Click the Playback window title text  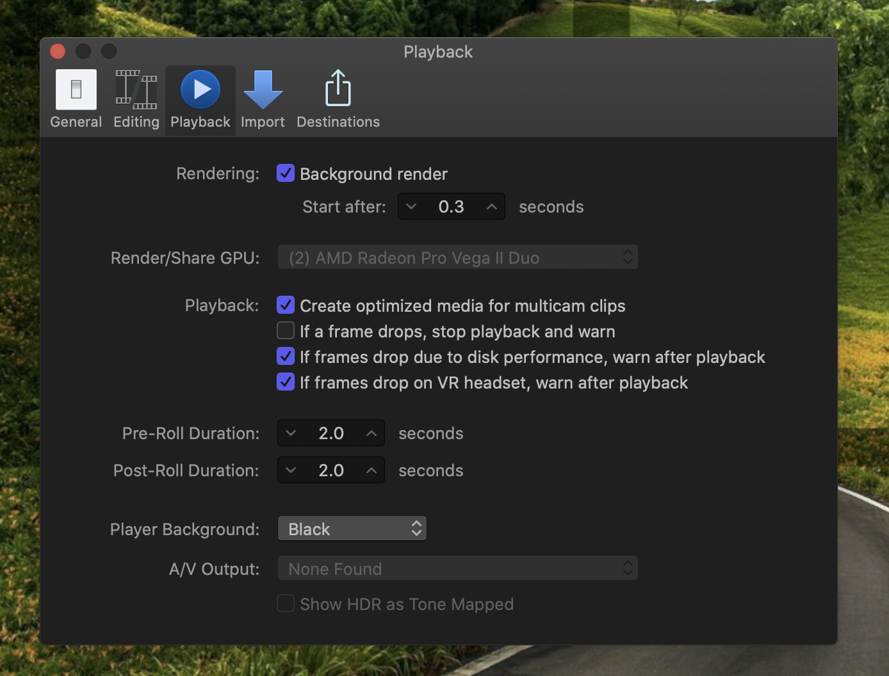[x=438, y=52]
